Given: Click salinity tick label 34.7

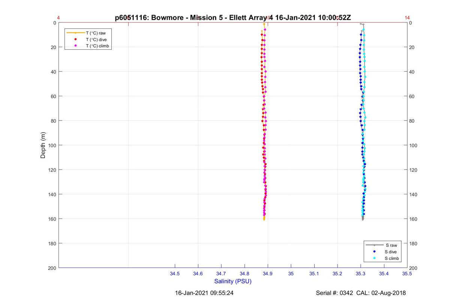Looking at the screenshot, I should tap(221, 274).
